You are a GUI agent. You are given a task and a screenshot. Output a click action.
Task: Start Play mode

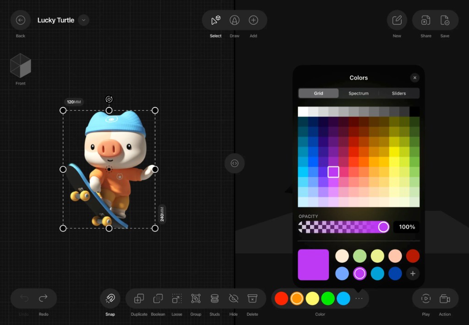tap(425, 298)
